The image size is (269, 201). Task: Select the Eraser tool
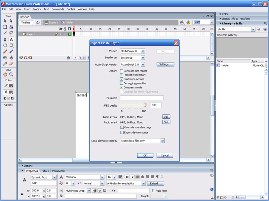[x=11, y=64]
